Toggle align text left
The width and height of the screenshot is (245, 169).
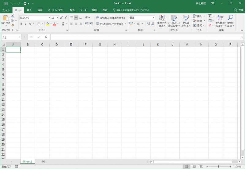click(x=72, y=24)
